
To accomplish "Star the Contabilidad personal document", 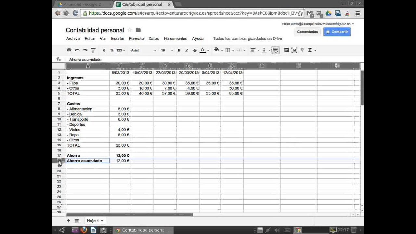I will click(130, 30).
